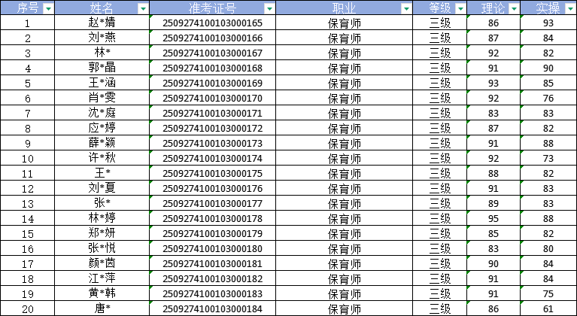Viewport: 577px width, 316px height.
Task: Click the 职业 cell in row 10
Action: click(x=345, y=158)
